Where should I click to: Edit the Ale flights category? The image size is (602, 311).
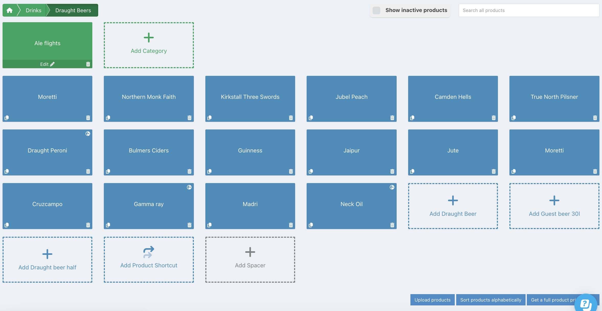point(47,64)
